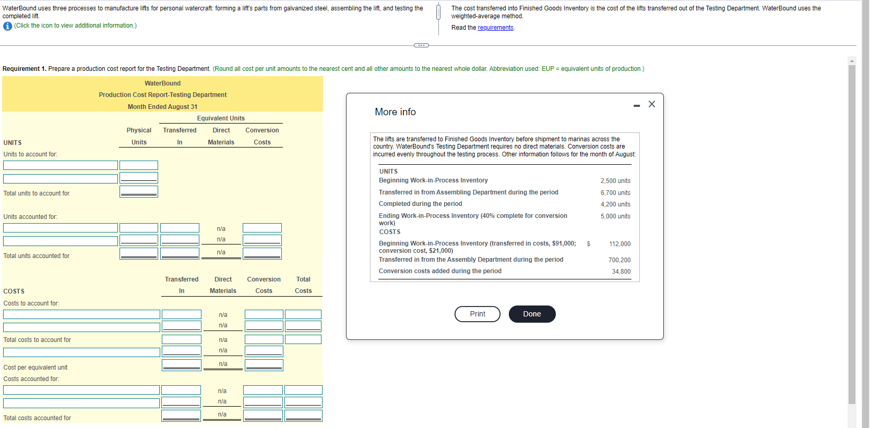870x428 pixels.
Task: Click Transferred In field for Total units accounted for
Action: (180, 253)
